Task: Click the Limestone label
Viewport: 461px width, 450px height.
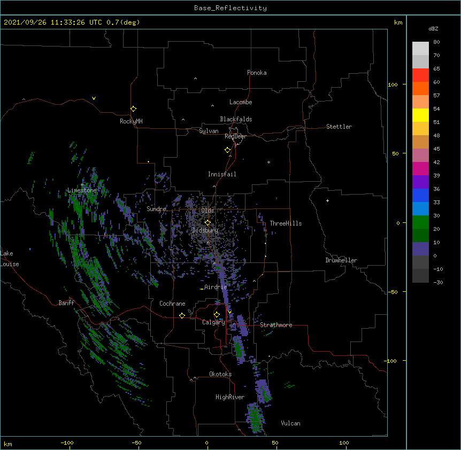Action: click(x=82, y=190)
